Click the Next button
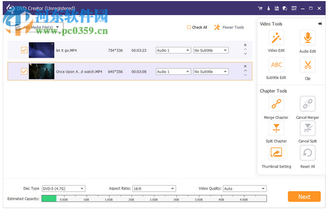This screenshot has width=331, height=213. pyautogui.click(x=304, y=196)
